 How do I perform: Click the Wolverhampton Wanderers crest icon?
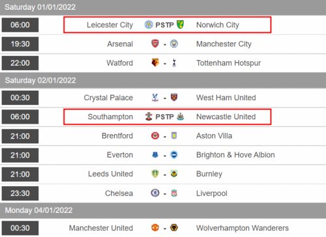[174, 228]
